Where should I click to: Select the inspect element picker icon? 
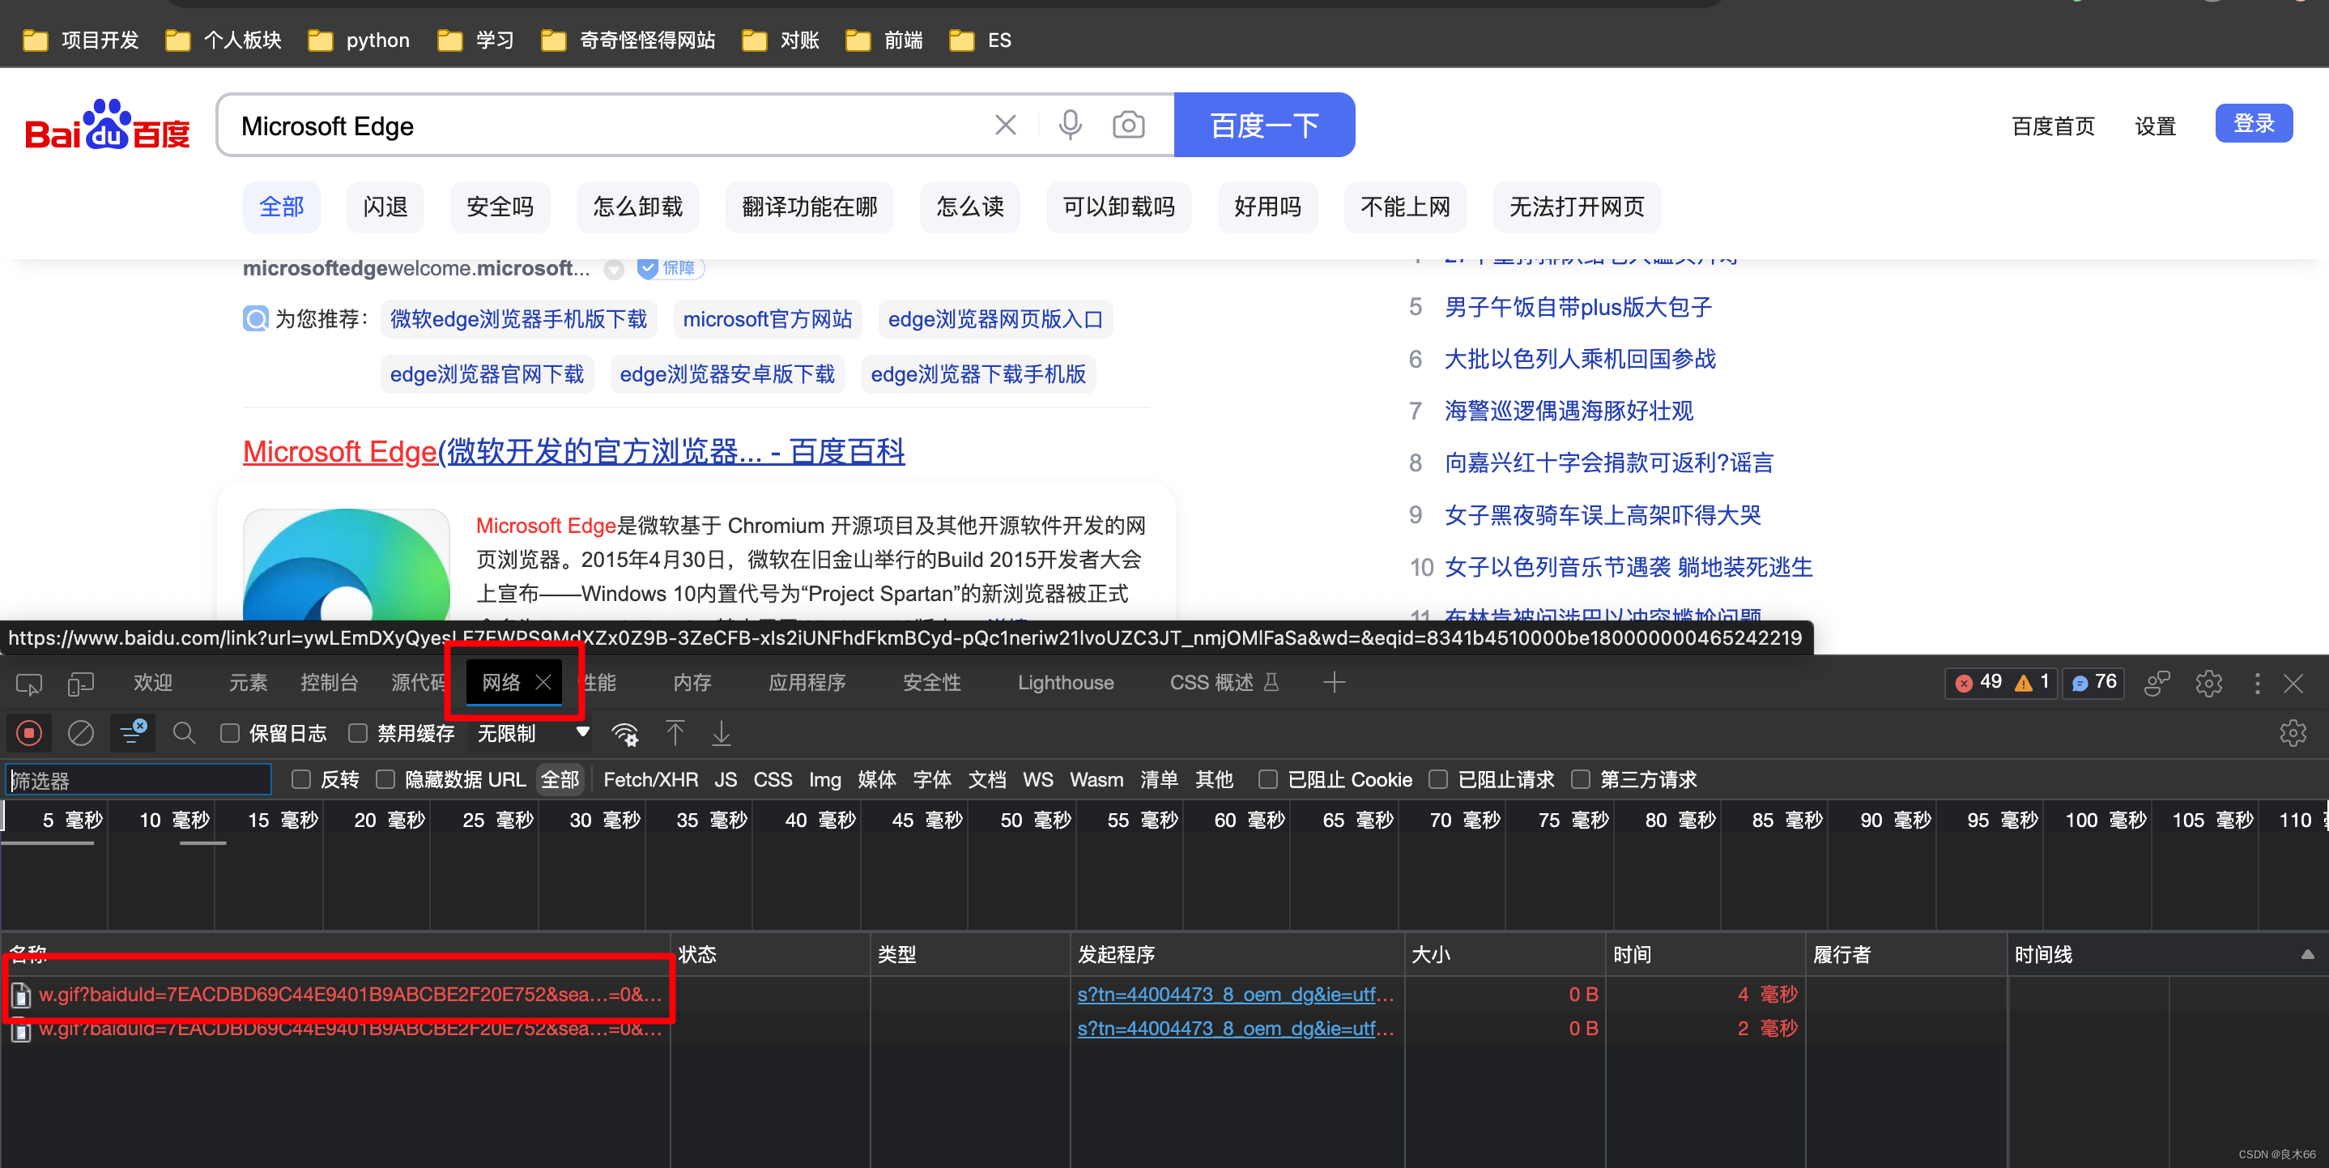pos(29,684)
